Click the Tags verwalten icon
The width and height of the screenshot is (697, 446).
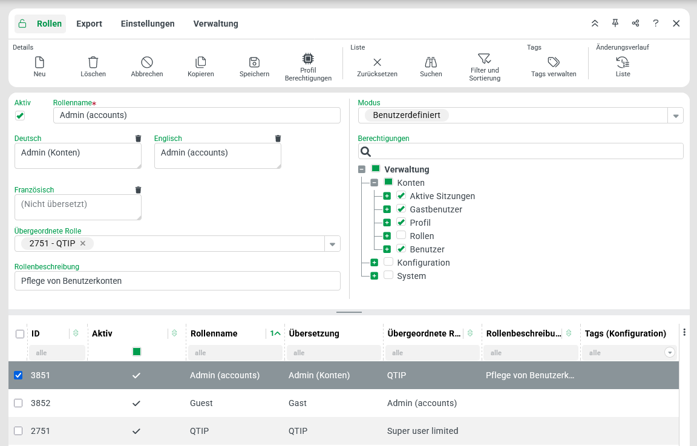[554, 62]
